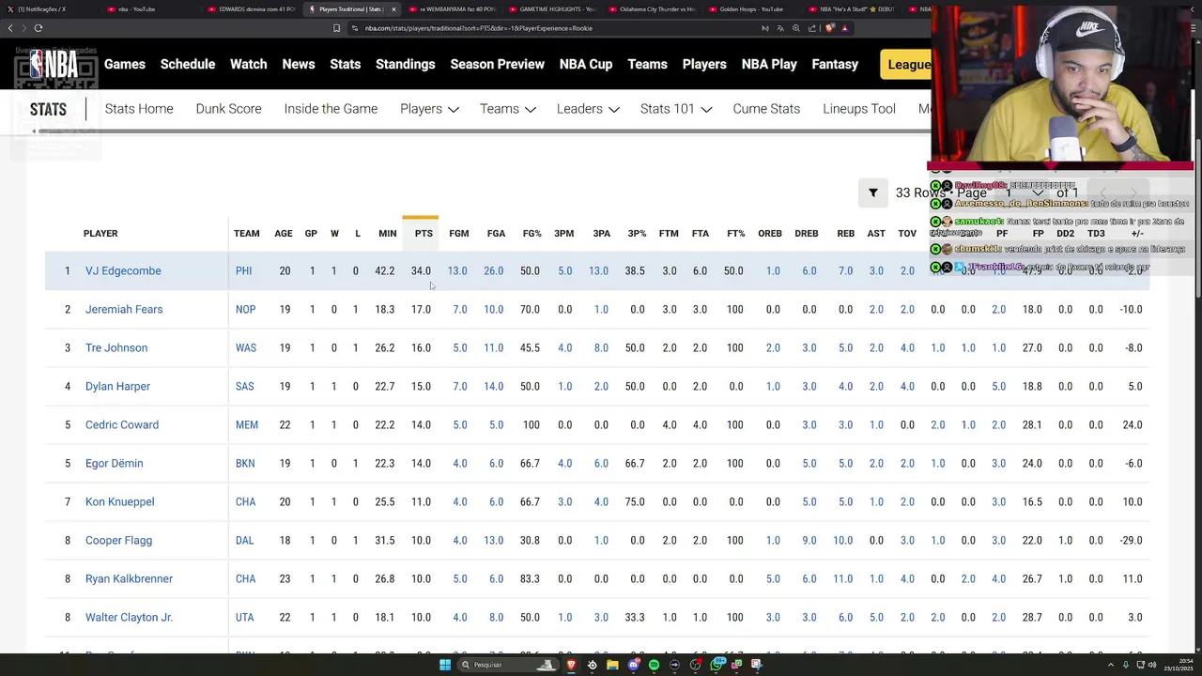The height and width of the screenshot is (676, 1202).
Task: Open the Schedule menu item
Action: (188, 64)
